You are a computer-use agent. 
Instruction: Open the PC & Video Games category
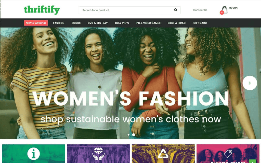148,23
